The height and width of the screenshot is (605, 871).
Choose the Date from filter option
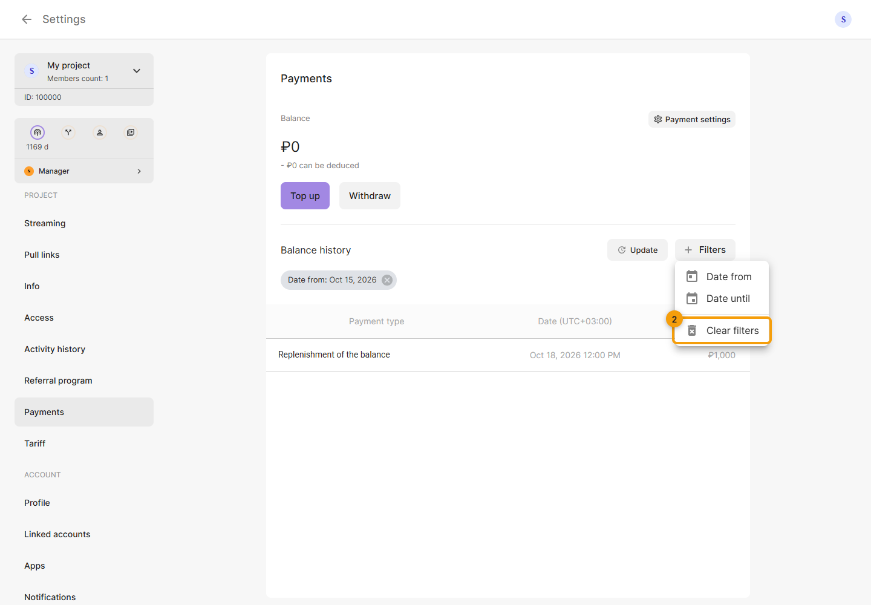[722, 276]
